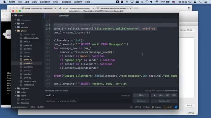Click the Replace All button
The height and width of the screenshot is (118, 211).
164,101
